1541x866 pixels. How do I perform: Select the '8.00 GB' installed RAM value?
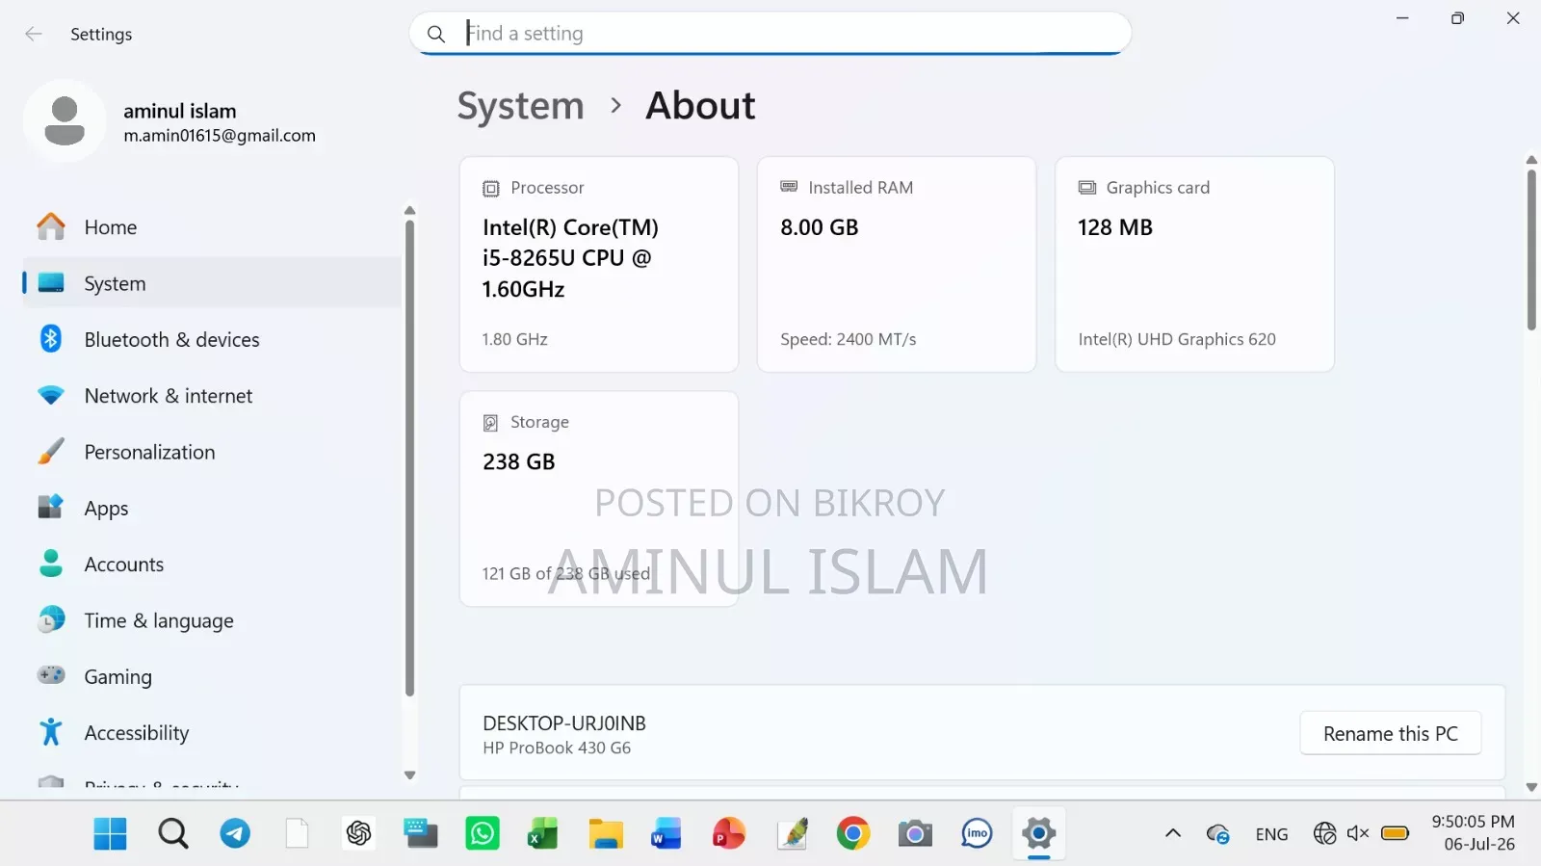(820, 227)
